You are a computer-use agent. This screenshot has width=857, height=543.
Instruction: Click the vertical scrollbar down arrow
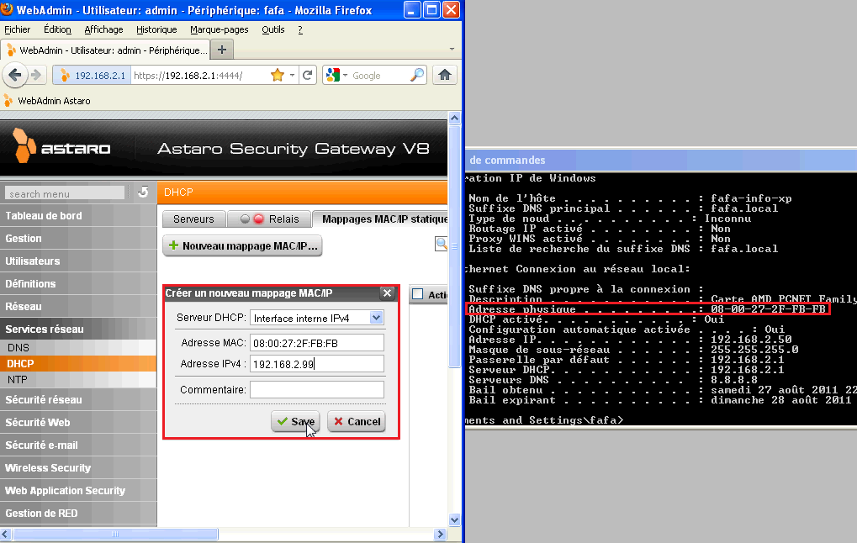454,519
